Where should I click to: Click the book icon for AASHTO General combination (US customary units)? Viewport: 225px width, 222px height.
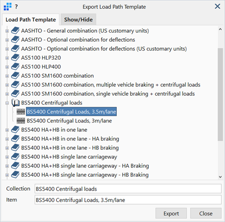[15, 31]
